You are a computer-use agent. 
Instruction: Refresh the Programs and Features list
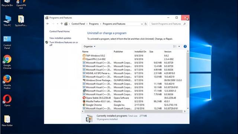pyautogui.click(x=145, y=24)
